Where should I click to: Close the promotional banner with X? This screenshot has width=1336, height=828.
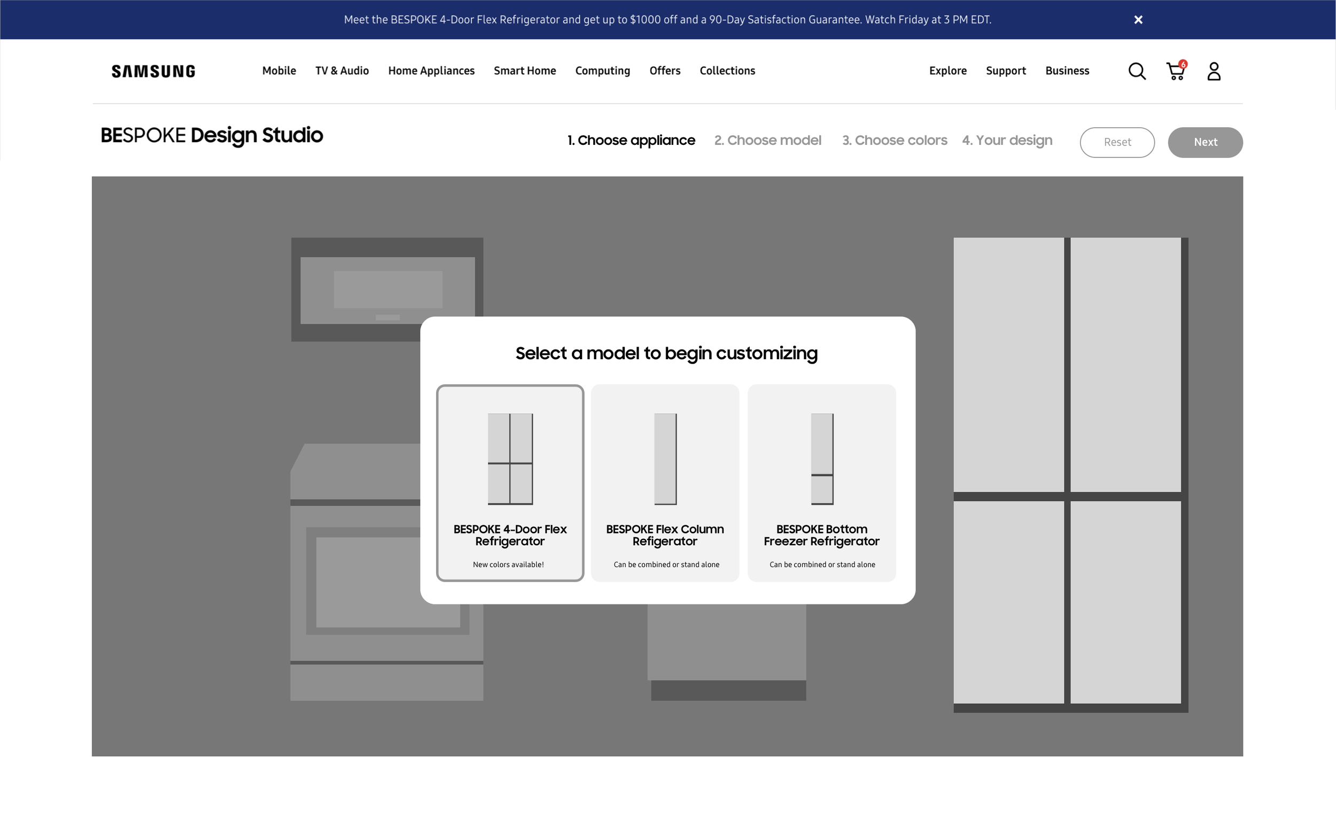1138,20
